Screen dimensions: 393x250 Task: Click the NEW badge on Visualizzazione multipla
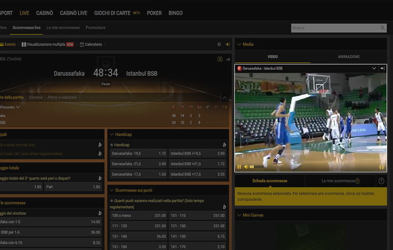[x=70, y=44]
